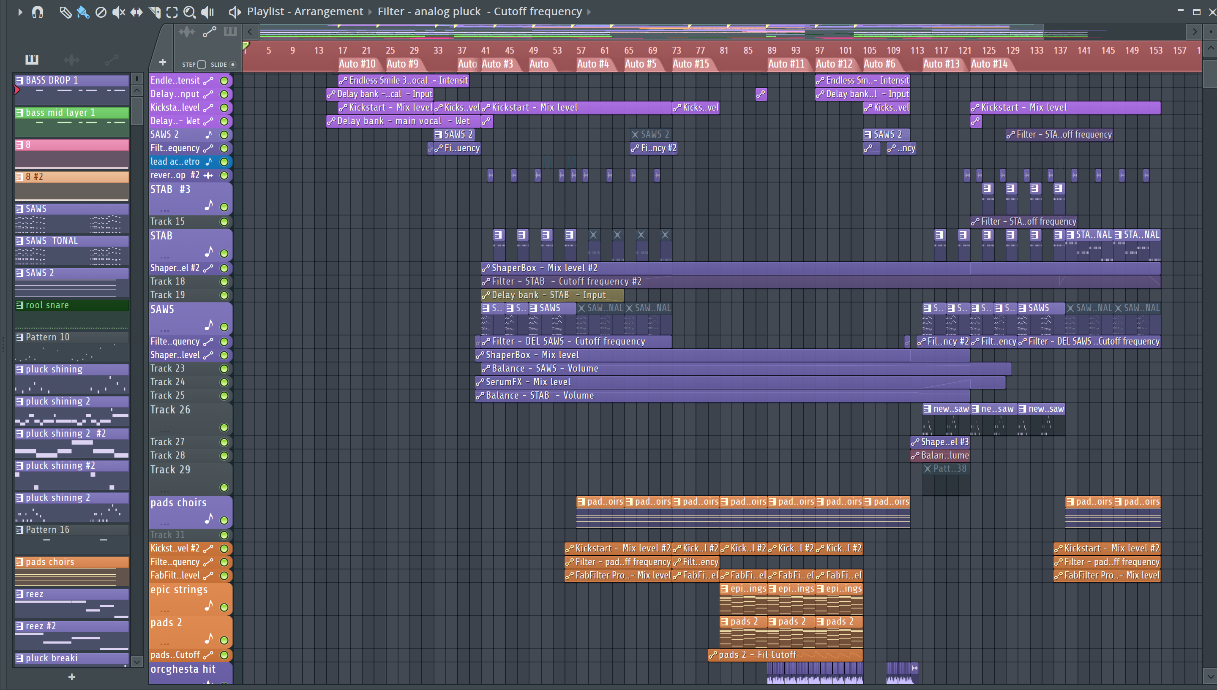Select ShaperBox - Mix level #2 clip
1217x690 pixels.
click(821, 268)
